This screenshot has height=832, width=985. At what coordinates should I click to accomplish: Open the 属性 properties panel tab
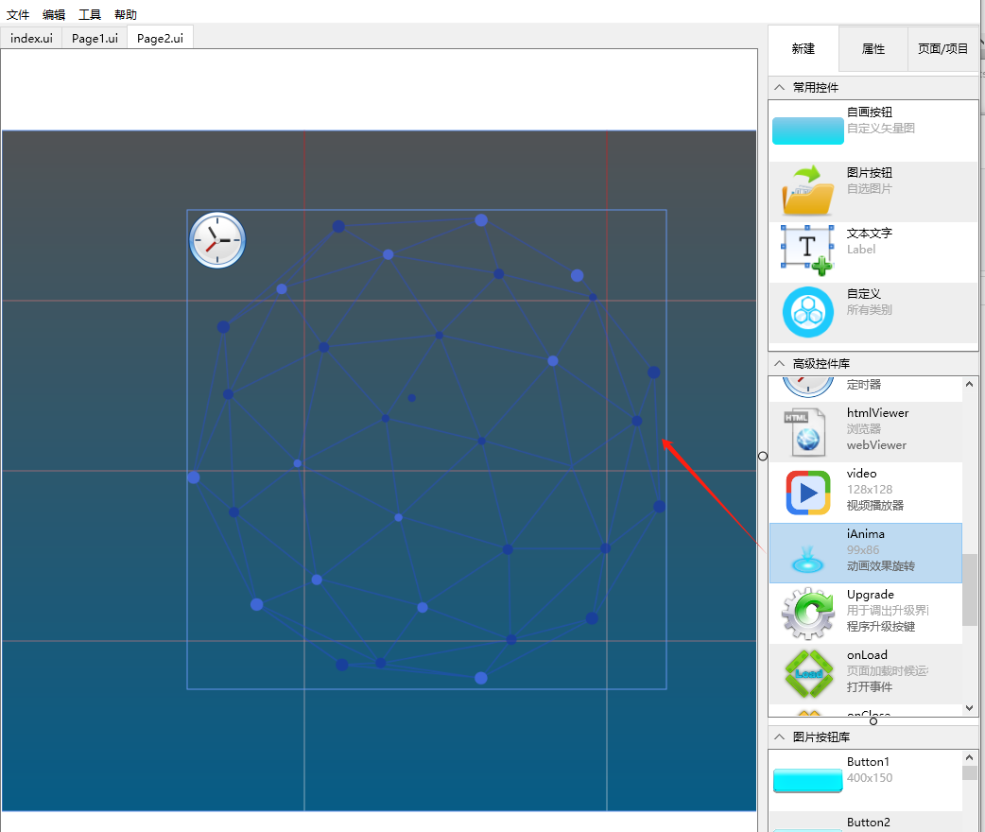(873, 49)
